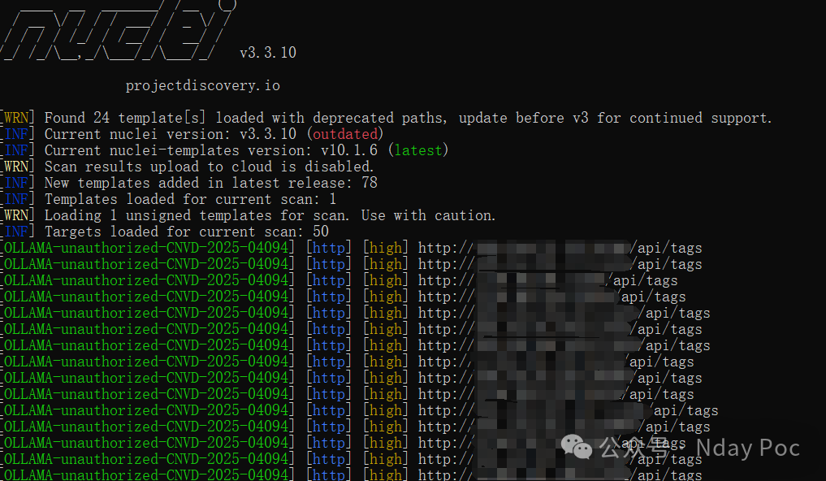This screenshot has width=826, height=481.
Task: Click the "Use with caution." text
Action: tap(428, 216)
